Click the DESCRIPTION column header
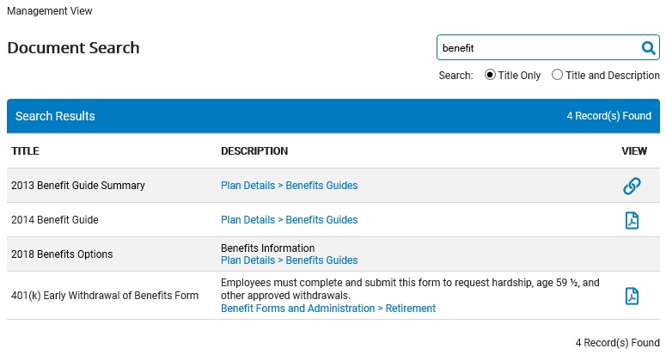This screenshot has width=666, height=361. point(254,151)
